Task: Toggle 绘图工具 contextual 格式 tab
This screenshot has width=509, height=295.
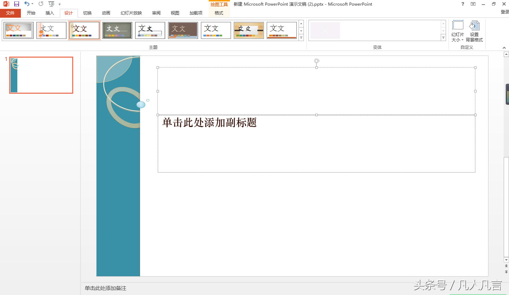Action: click(x=219, y=13)
